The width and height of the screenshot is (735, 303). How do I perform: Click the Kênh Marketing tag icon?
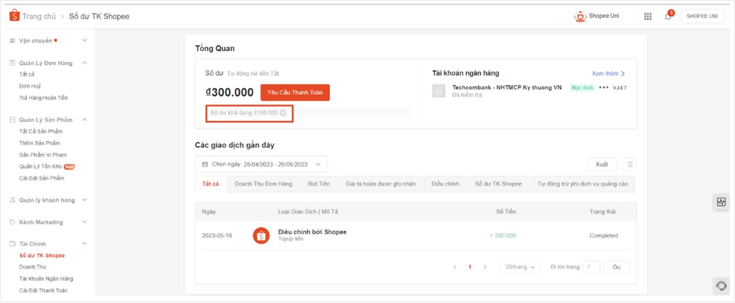click(x=12, y=222)
